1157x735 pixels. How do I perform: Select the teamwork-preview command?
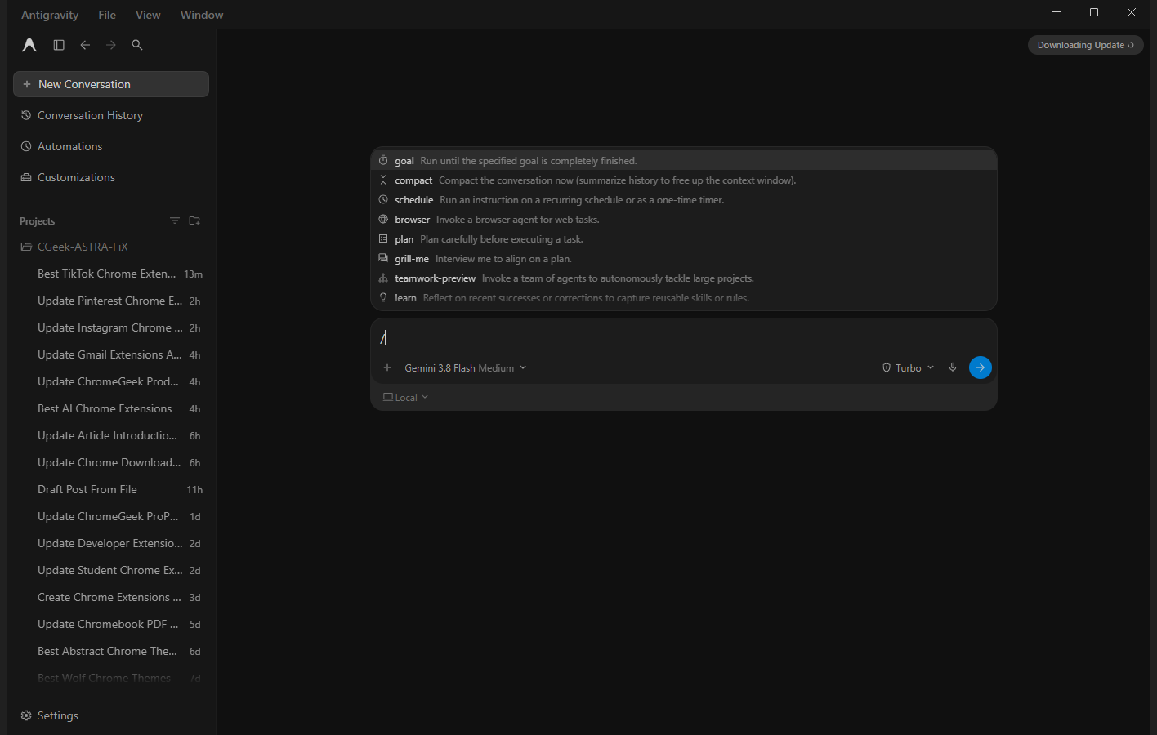click(684, 278)
